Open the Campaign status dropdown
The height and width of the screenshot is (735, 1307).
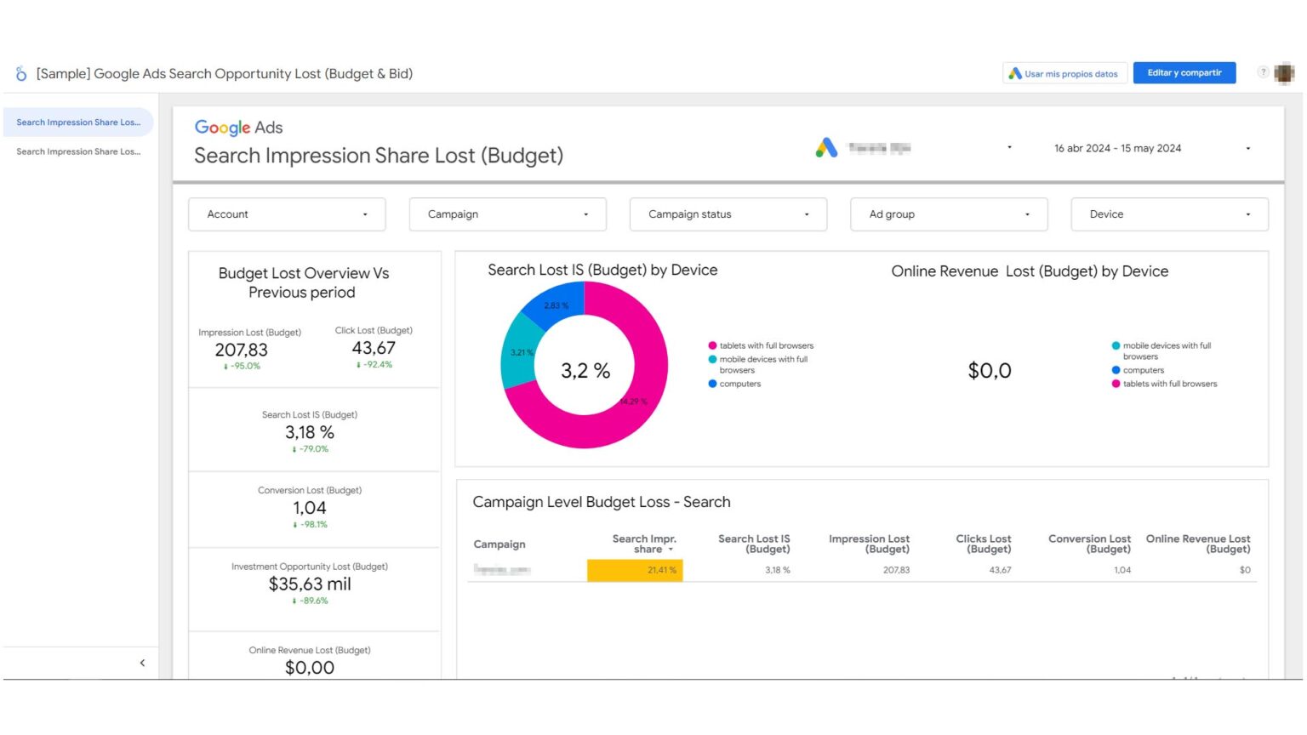pyautogui.click(x=728, y=214)
